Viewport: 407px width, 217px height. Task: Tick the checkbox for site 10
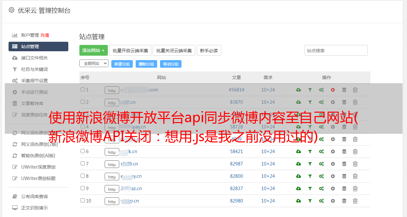click(x=83, y=201)
